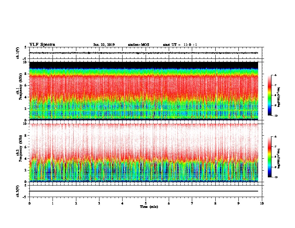This screenshot has width=295, height=228.
Task: Click the ch.2 "Frequency (kHz)" axis label
Action: tap(20, 148)
